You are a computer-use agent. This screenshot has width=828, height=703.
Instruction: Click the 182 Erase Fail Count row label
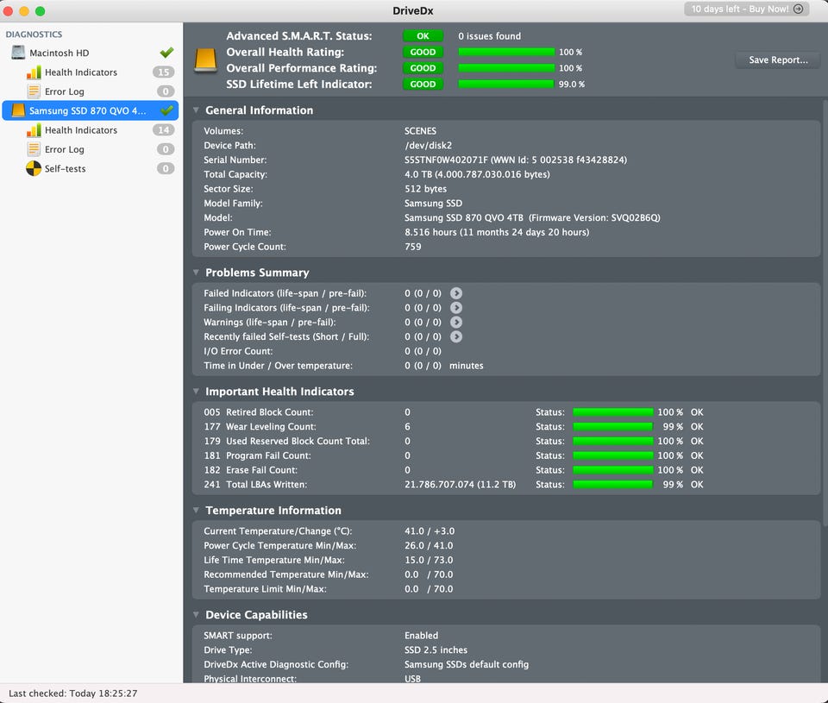click(x=251, y=470)
